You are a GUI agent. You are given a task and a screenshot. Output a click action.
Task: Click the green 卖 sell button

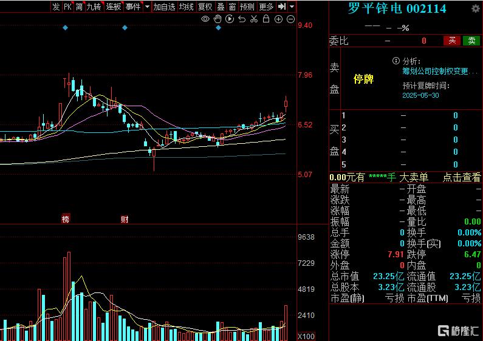[471, 41]
